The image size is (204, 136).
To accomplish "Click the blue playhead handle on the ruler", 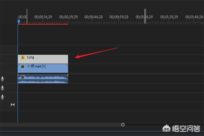I will [x=19, y=21].
